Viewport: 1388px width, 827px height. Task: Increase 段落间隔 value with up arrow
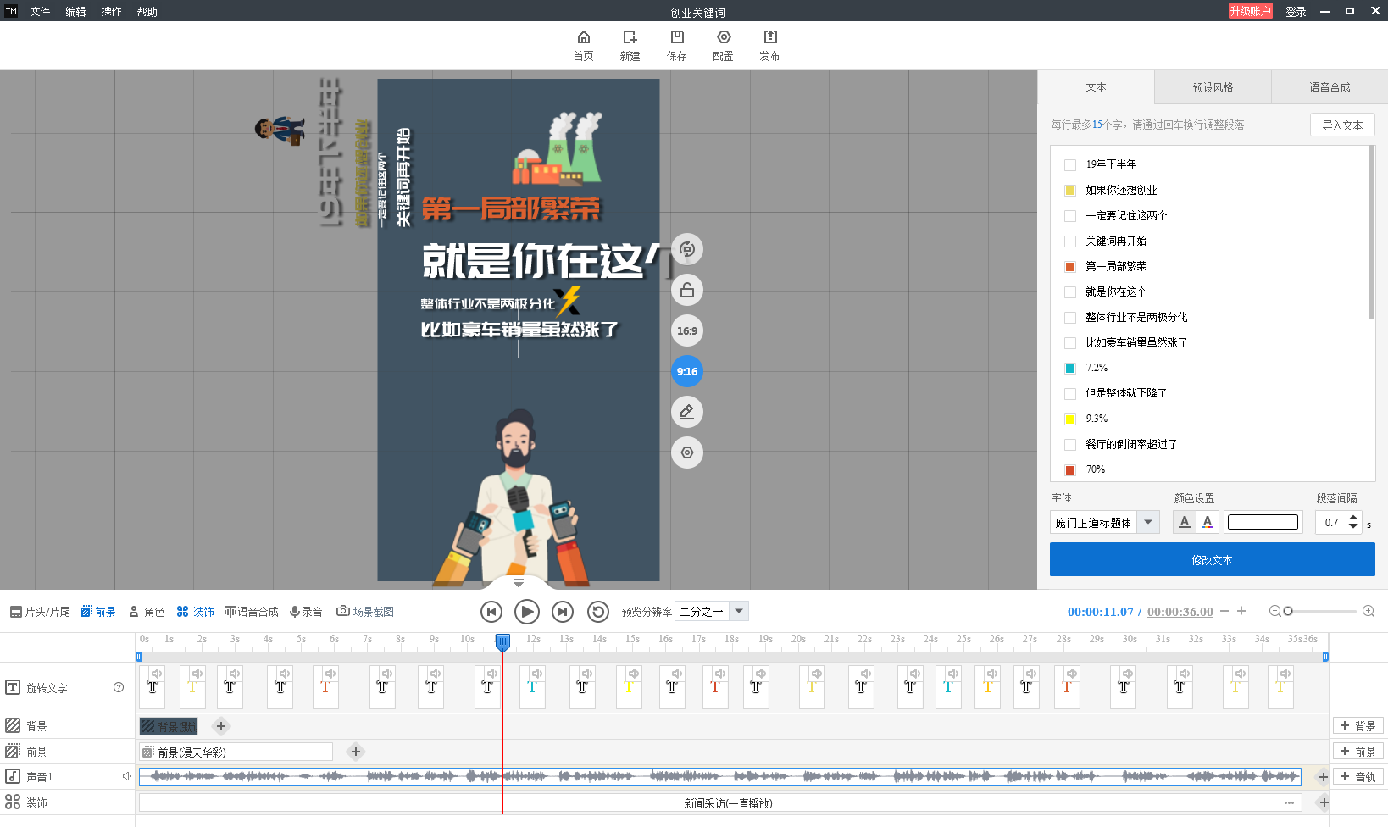coord(1353,517)
